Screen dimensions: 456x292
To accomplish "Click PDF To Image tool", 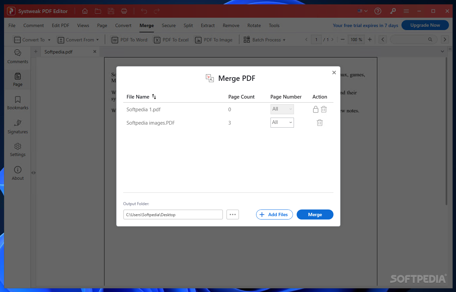I will pyautogui.click(x=214, y=40).
